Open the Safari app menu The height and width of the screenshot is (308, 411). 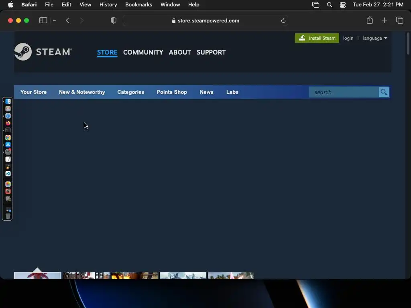(29, 5)
